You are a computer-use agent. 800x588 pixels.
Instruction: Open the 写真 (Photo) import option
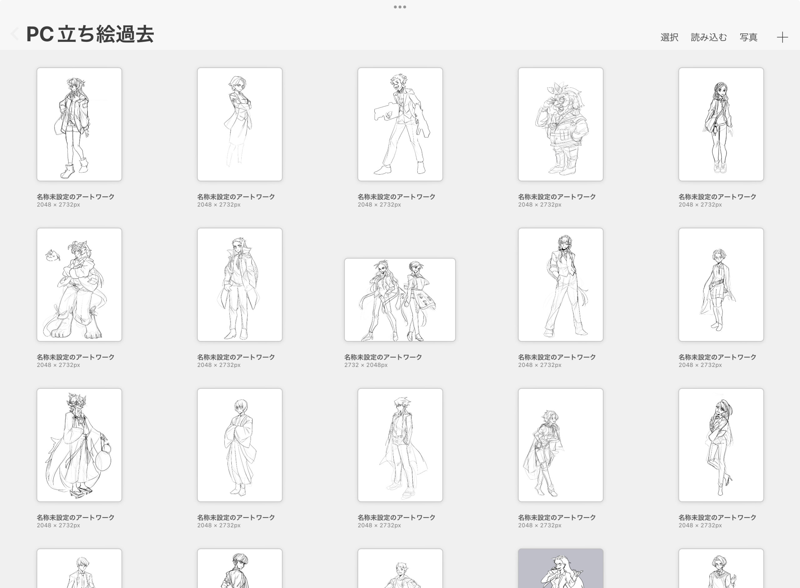pos(748,37)
